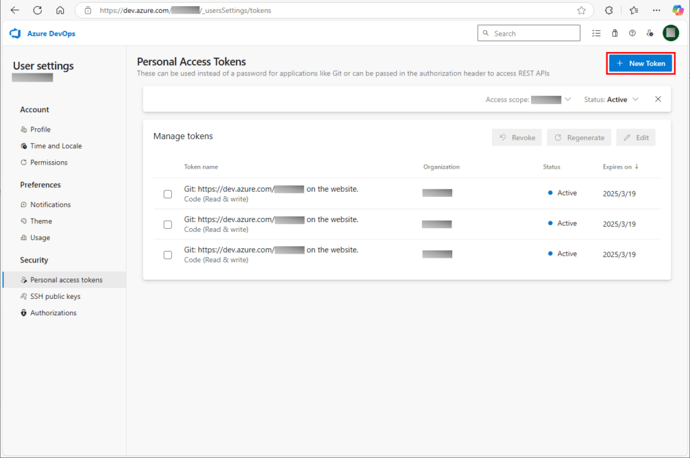Tick the third token row checkbox

click(168, 255)
